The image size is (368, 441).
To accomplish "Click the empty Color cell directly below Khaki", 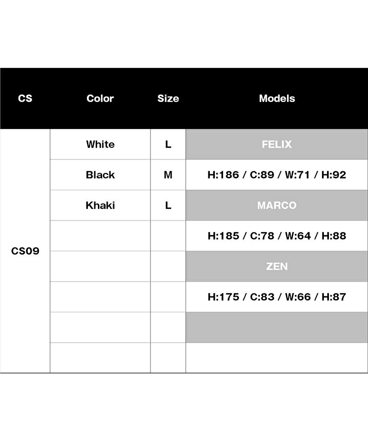I will [100, 236].
